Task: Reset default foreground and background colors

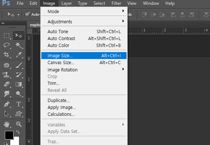Action: pos(6,144)
